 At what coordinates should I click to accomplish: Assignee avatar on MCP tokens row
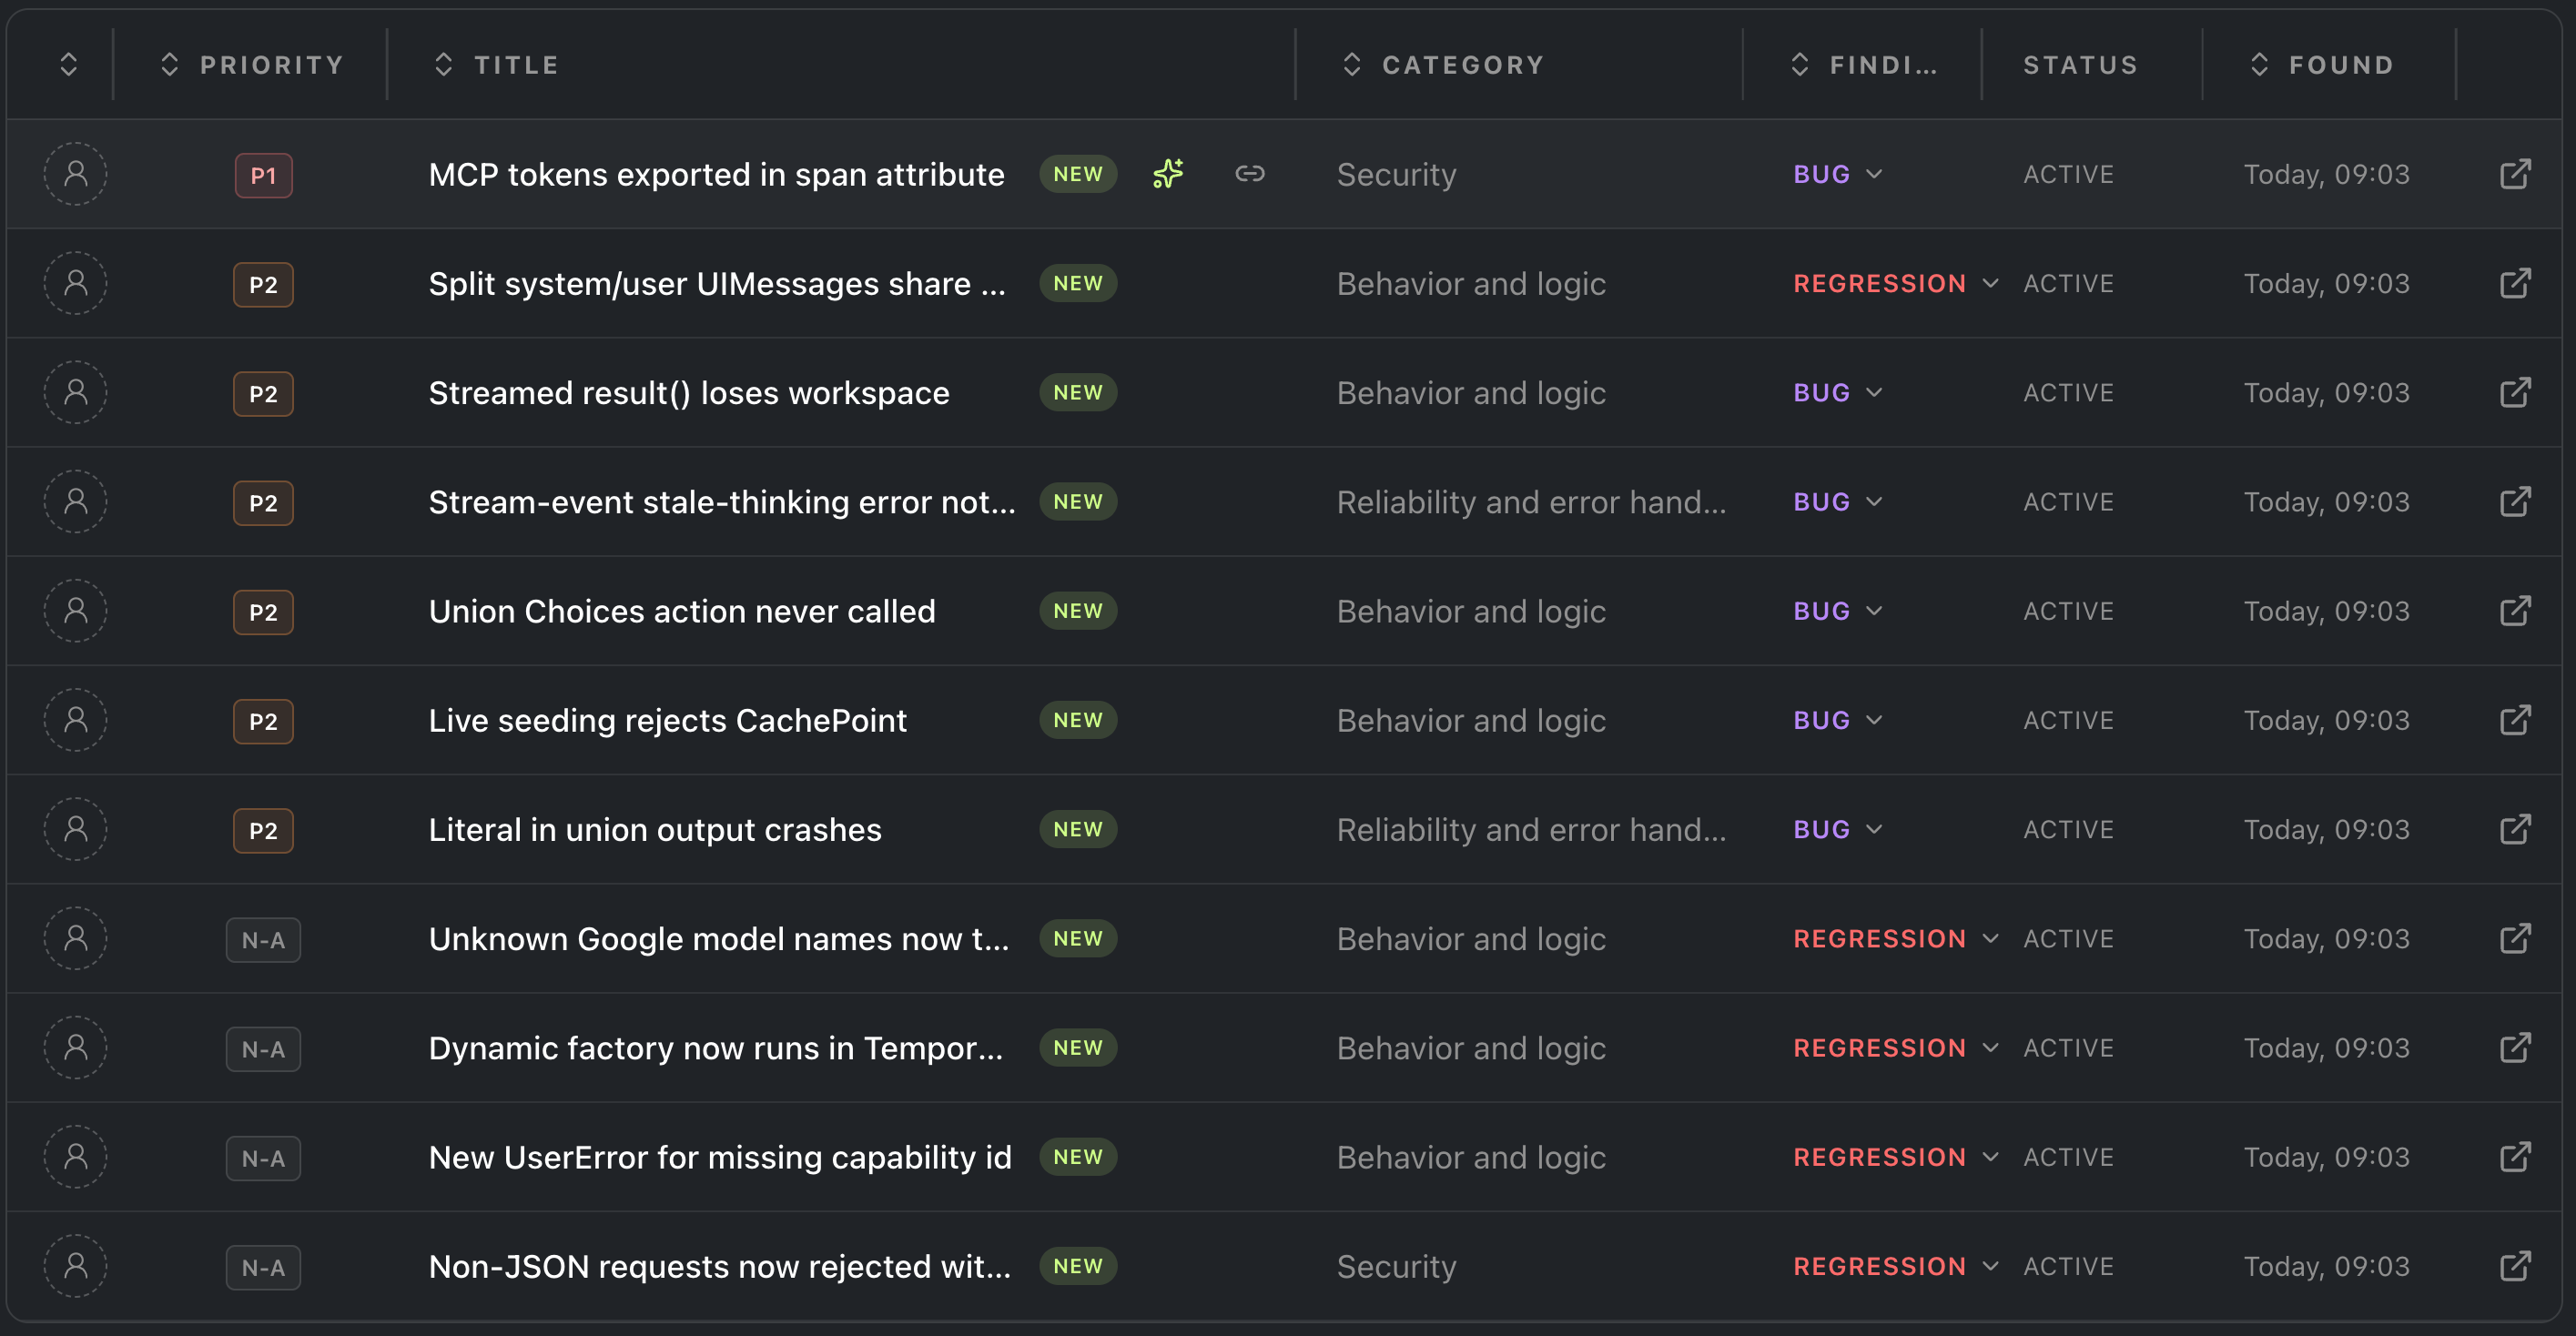coord(76,174)
